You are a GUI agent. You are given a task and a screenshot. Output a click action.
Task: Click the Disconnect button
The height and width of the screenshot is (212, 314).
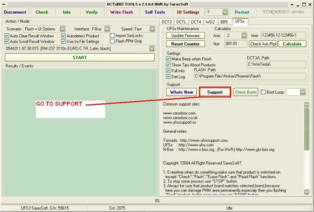pyautogui.click(x=15, y=12)
